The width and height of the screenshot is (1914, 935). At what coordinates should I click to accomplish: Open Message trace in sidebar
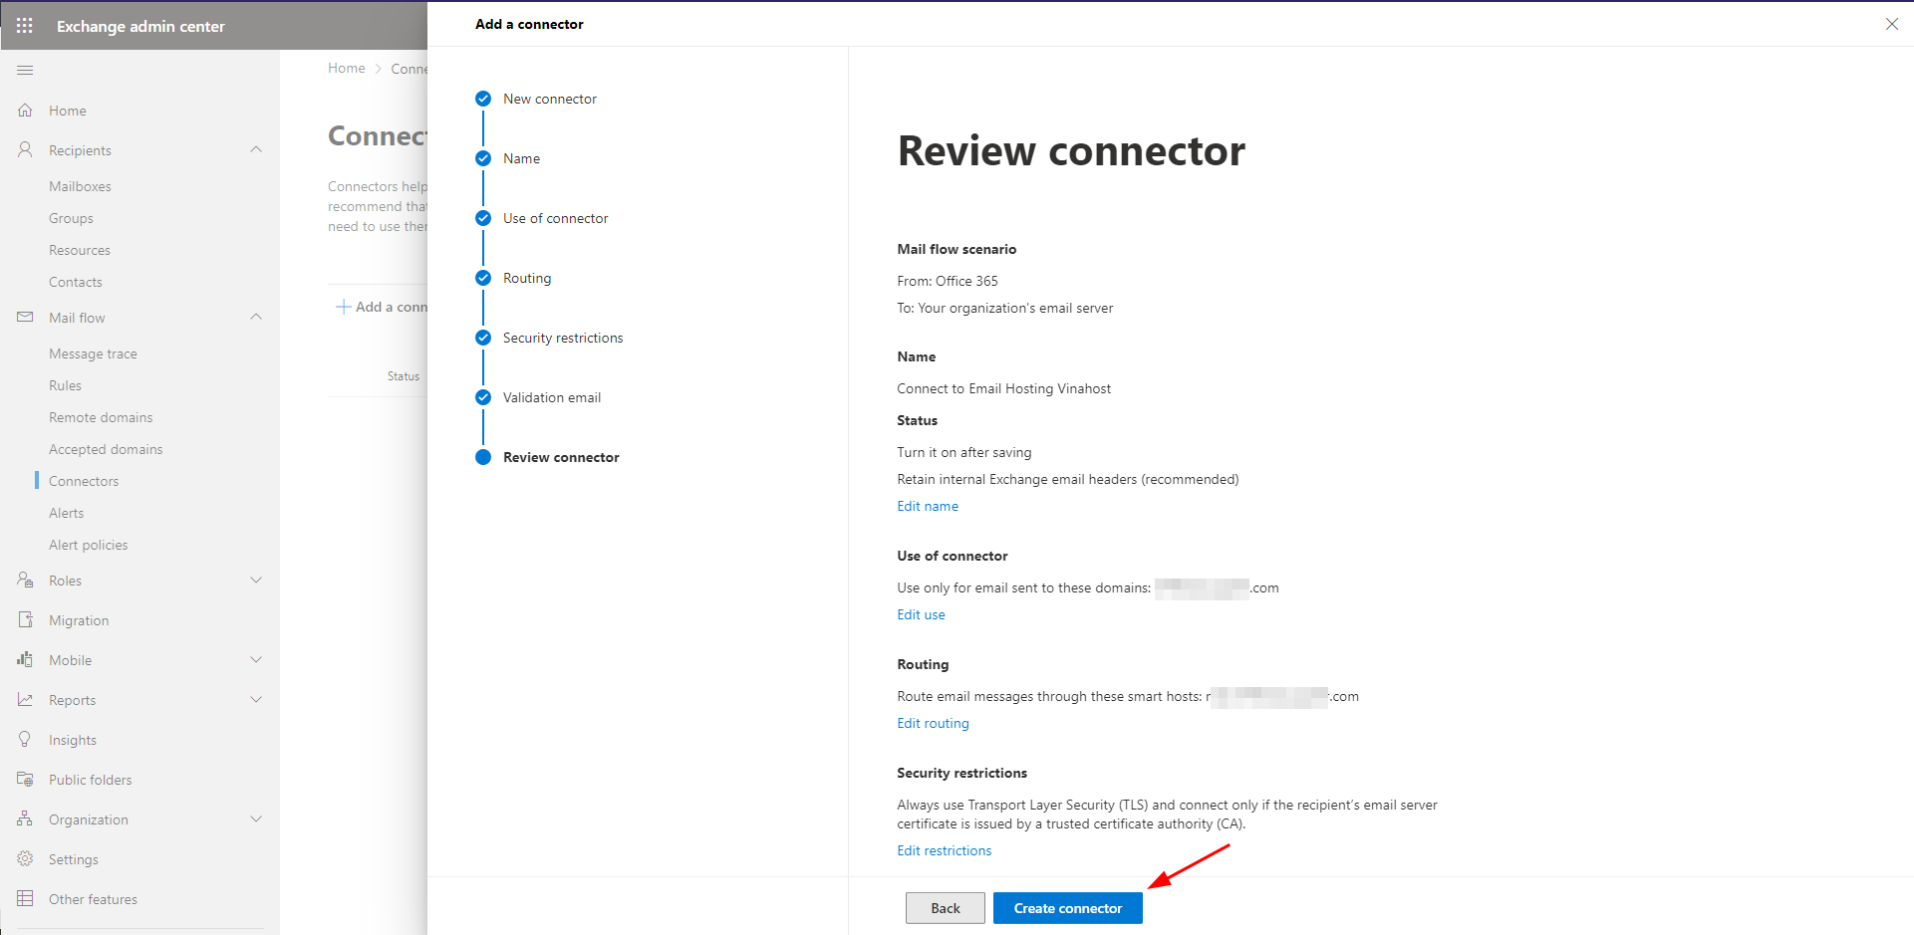pyautogui.click(x=93, y=353)
